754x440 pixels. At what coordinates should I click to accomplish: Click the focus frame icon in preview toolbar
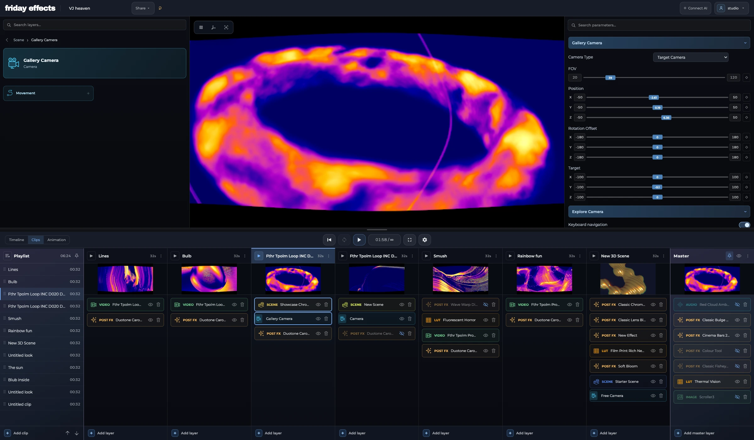226,27
